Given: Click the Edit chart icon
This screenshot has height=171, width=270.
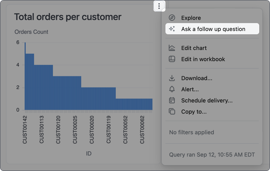Looking at the screenshot, I should (x=172, y=48).
